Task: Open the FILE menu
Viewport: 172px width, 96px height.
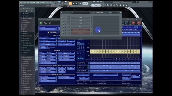Action: [21, 3]
